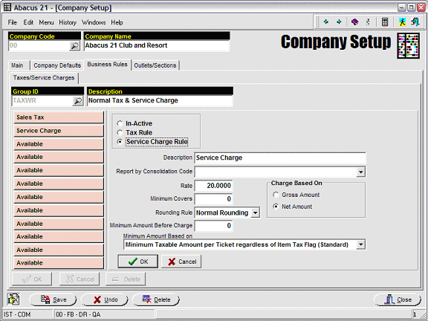Open the Group ID lookup icon
Image resolution: width=428 pixels, height=321 pixels.
point(78,101)
